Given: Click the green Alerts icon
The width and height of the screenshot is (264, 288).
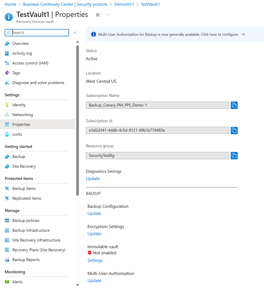Looking at the screenshot, I should (x=7, y=282).
